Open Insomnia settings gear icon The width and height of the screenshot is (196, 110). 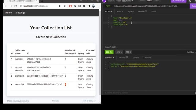pos(190,1)
